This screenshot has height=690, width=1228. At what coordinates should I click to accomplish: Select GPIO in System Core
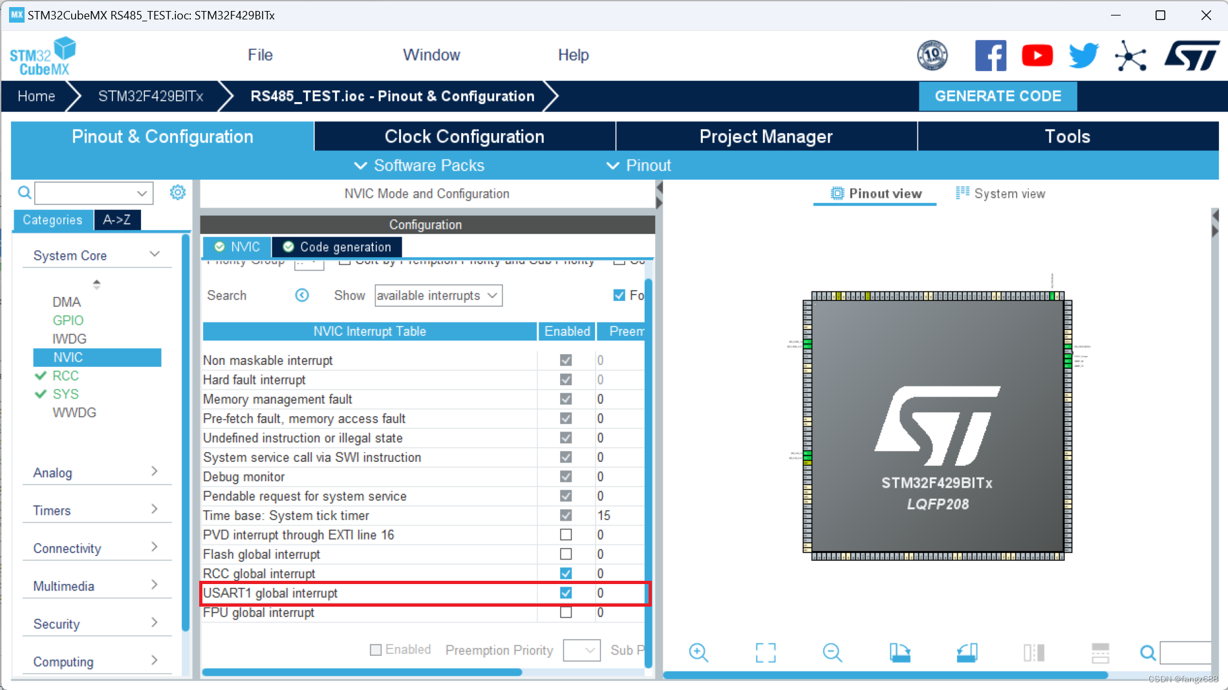click(68, 320)
